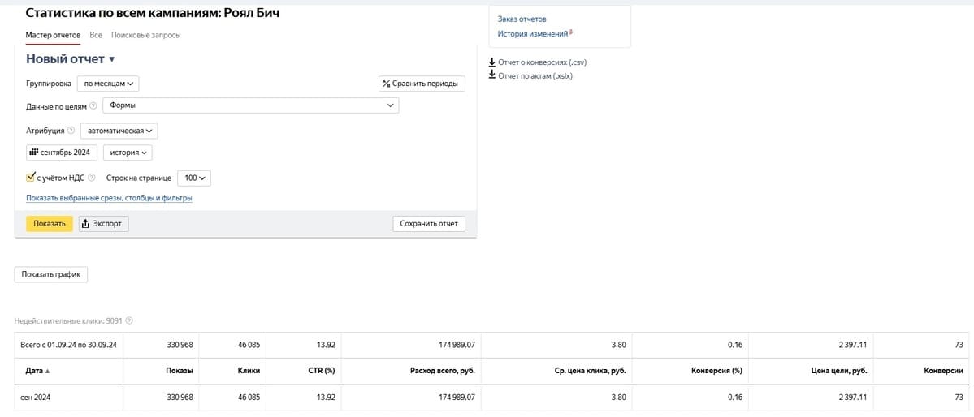The height and width of the screenshot is (417, 974).
Task: Open the сентябрь 2024 date picker
Action: click(62, 152)
